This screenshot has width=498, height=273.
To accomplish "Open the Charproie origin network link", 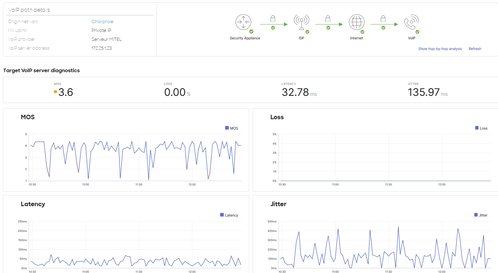I will point(102,21).
